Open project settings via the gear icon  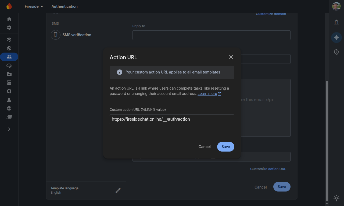(x=9, y=28)
